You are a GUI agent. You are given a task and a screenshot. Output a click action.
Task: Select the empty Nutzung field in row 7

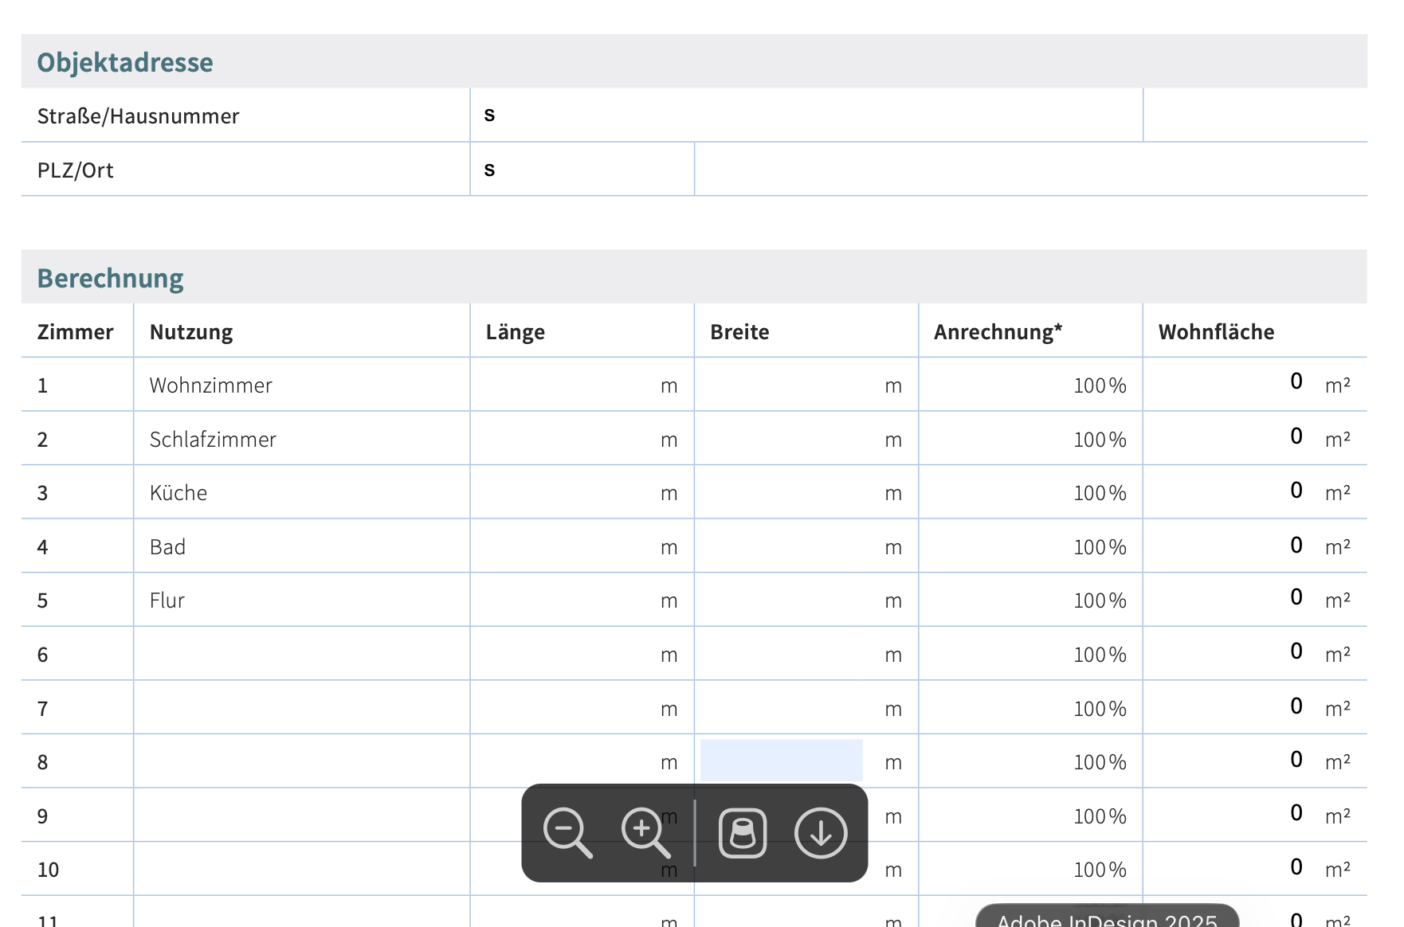pyautogui.click(x=301, y=707)
